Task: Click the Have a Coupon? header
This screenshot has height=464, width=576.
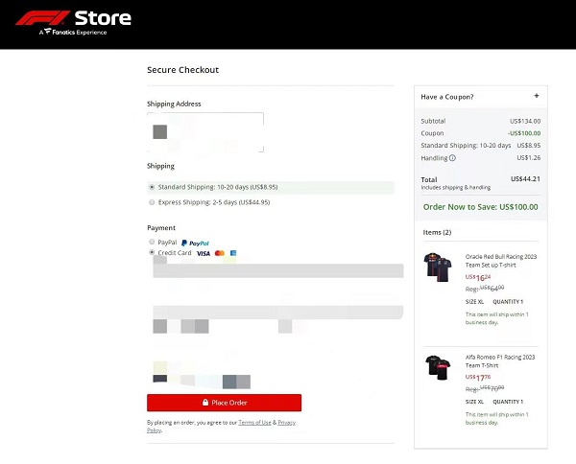Action: click(447, 97)
